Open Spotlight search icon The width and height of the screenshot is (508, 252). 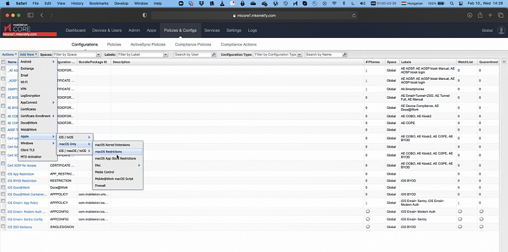point(452,3)
